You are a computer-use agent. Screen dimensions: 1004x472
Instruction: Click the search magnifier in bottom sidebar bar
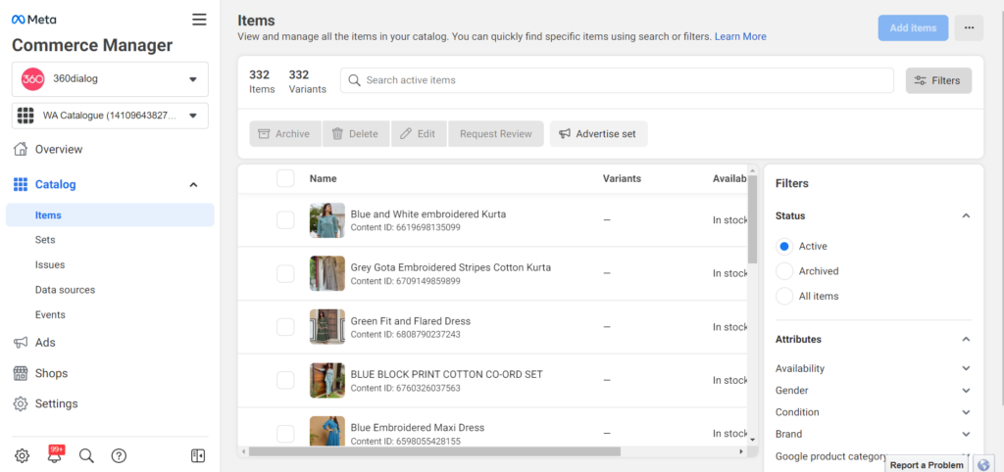(x=86, y=455)
